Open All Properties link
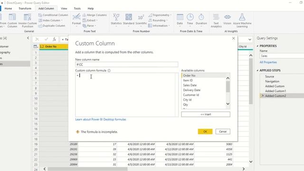This screenshot has height=171, width=304. [268, 62]
